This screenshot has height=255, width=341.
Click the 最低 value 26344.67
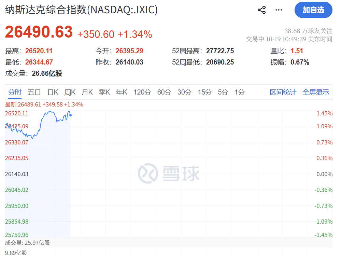pos(39,62)
